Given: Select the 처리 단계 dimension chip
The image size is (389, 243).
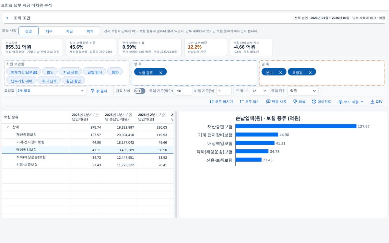Looking at the screenshot, I should click(x=49, y=81).
